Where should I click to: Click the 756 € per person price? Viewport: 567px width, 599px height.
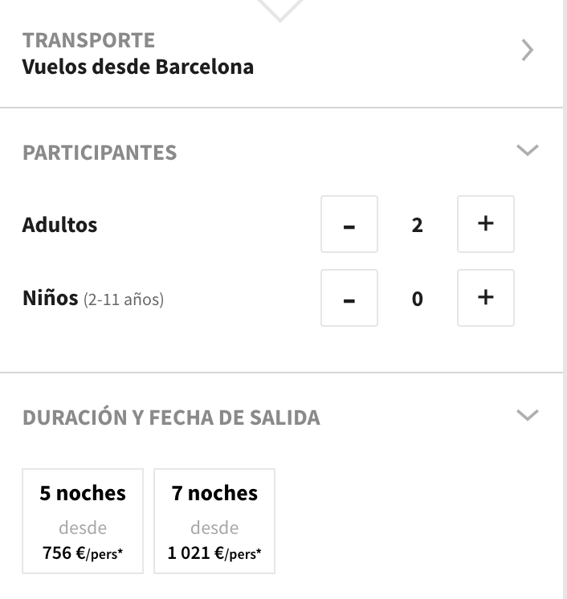pyautogui.click(x=83, y=553)
